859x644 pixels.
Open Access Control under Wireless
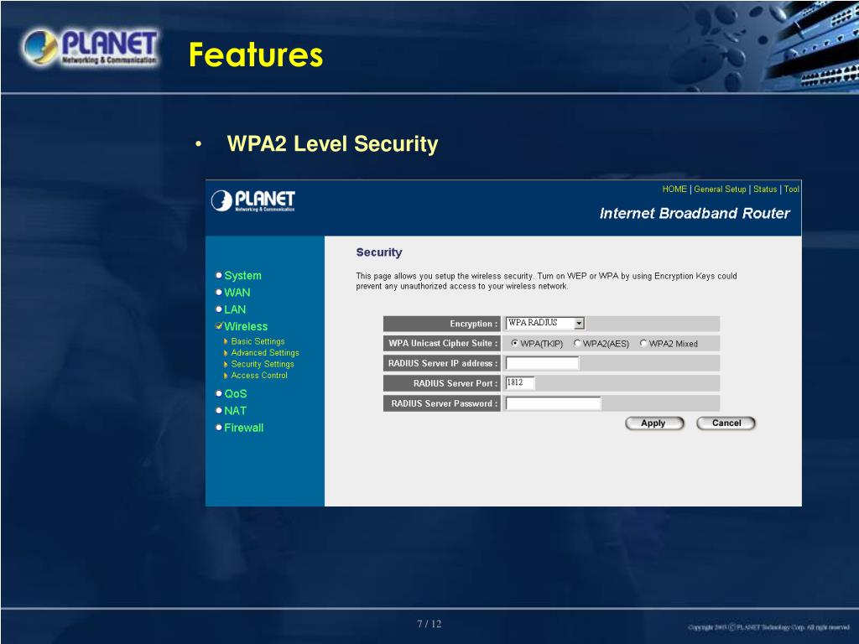pyautogui.click(x=259, y=376)
